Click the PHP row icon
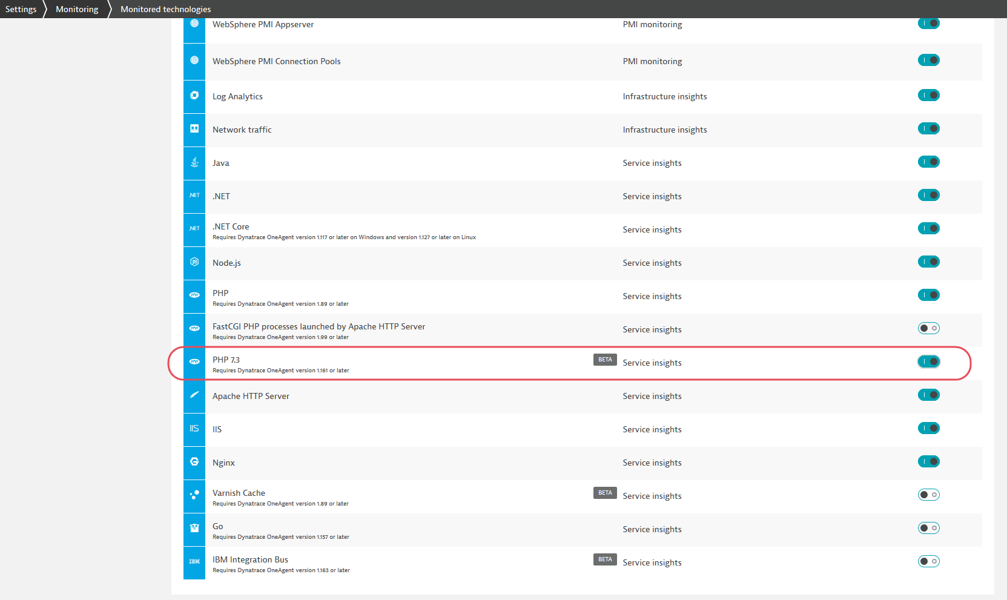This screenshot has width=1007, height=600. tap(194, 295)
